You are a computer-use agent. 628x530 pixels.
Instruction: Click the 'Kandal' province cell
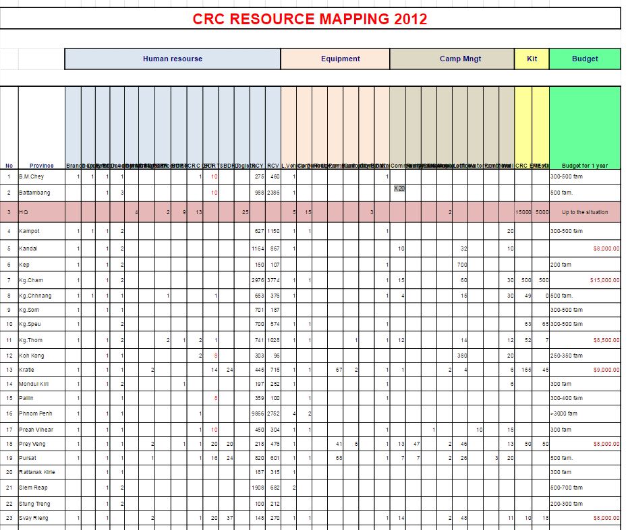coord(42,249)
